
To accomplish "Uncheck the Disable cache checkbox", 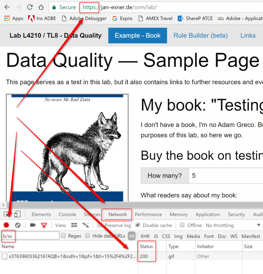I will [138, 225].
